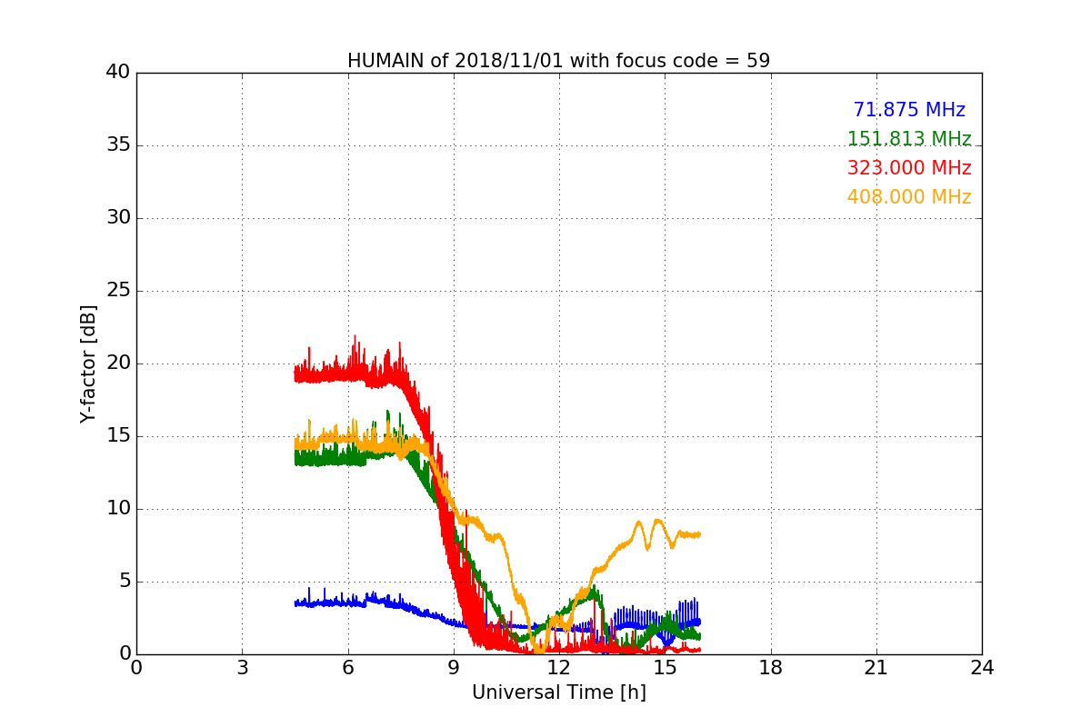Click the plot title 'HUMAIN of 2018/11/01 with focus code = 59'
The height and width of the screenshot is (727, 1091).
click(558, 61)
